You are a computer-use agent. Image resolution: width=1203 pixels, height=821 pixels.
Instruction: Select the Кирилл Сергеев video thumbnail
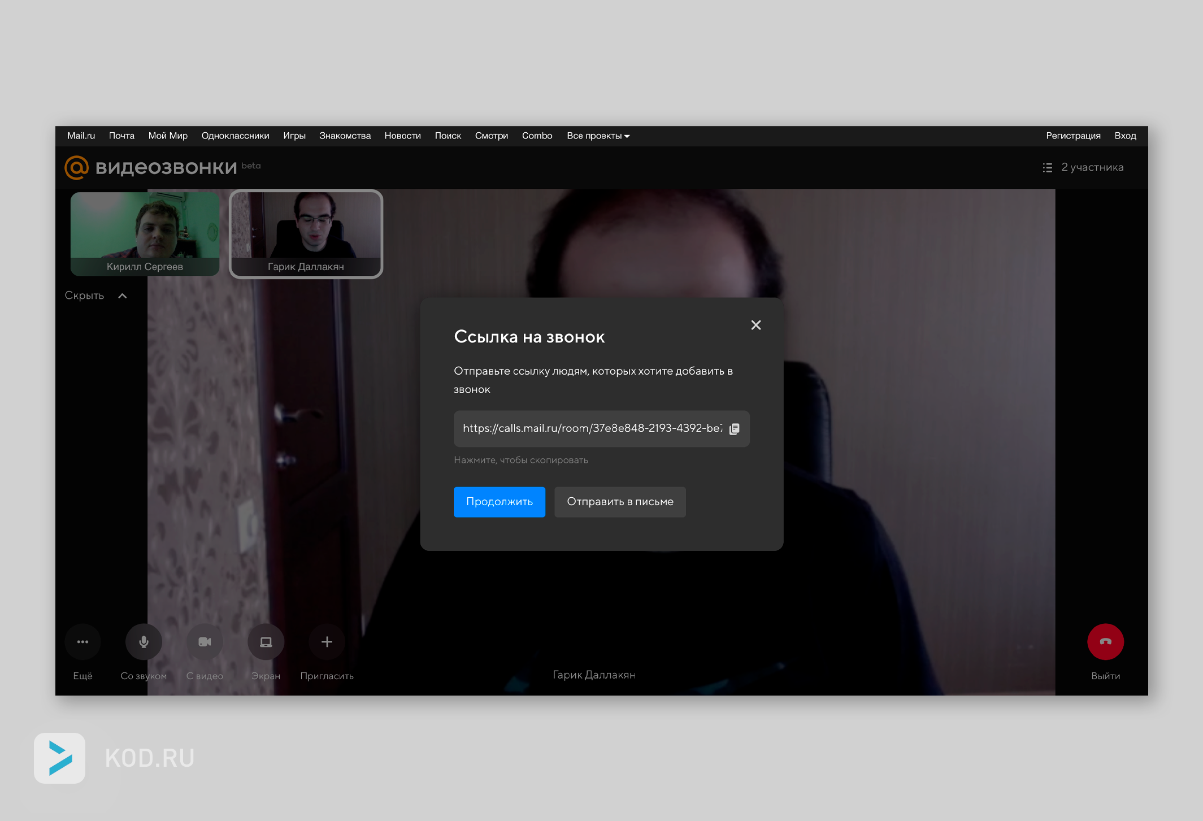pyautogui.click(x=145, y=234)
